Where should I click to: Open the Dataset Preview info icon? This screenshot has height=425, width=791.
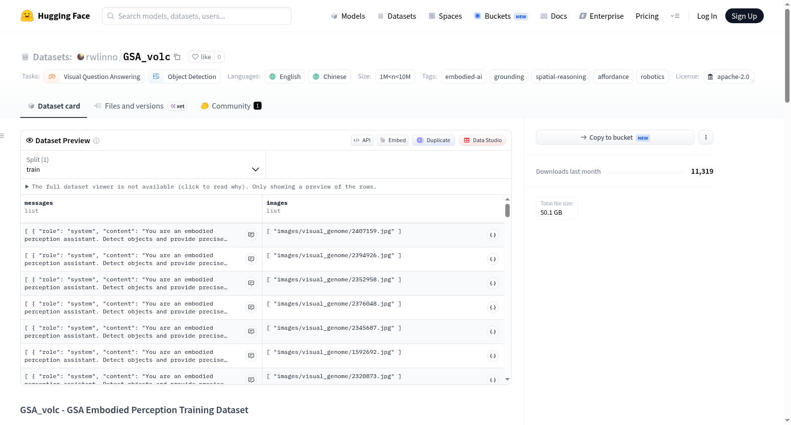[x=96, y=141]
